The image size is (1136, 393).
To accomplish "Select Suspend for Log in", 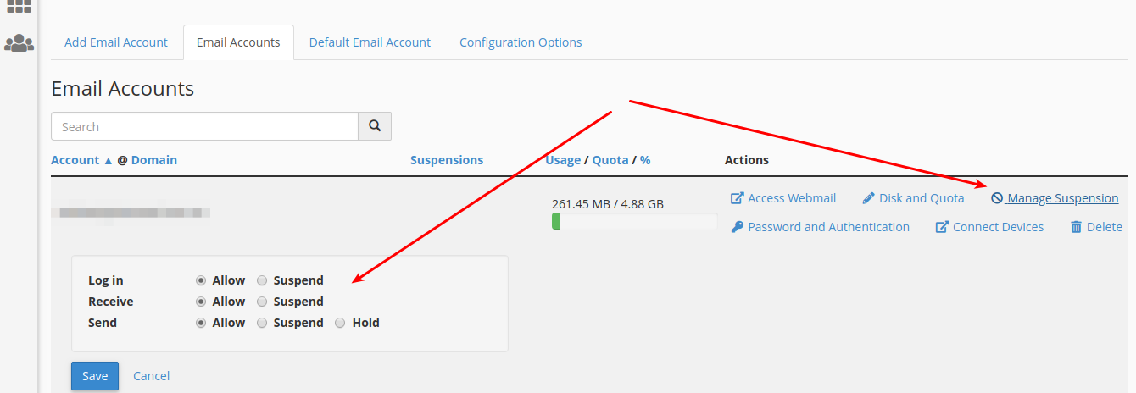I will tap(262, 280).
